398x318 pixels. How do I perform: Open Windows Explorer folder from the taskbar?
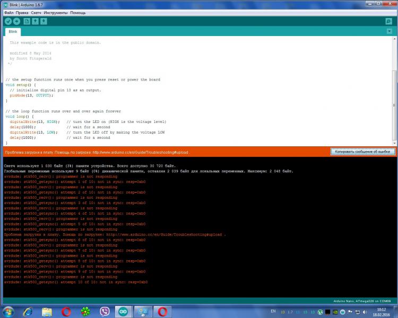click(x=47, y=312)
